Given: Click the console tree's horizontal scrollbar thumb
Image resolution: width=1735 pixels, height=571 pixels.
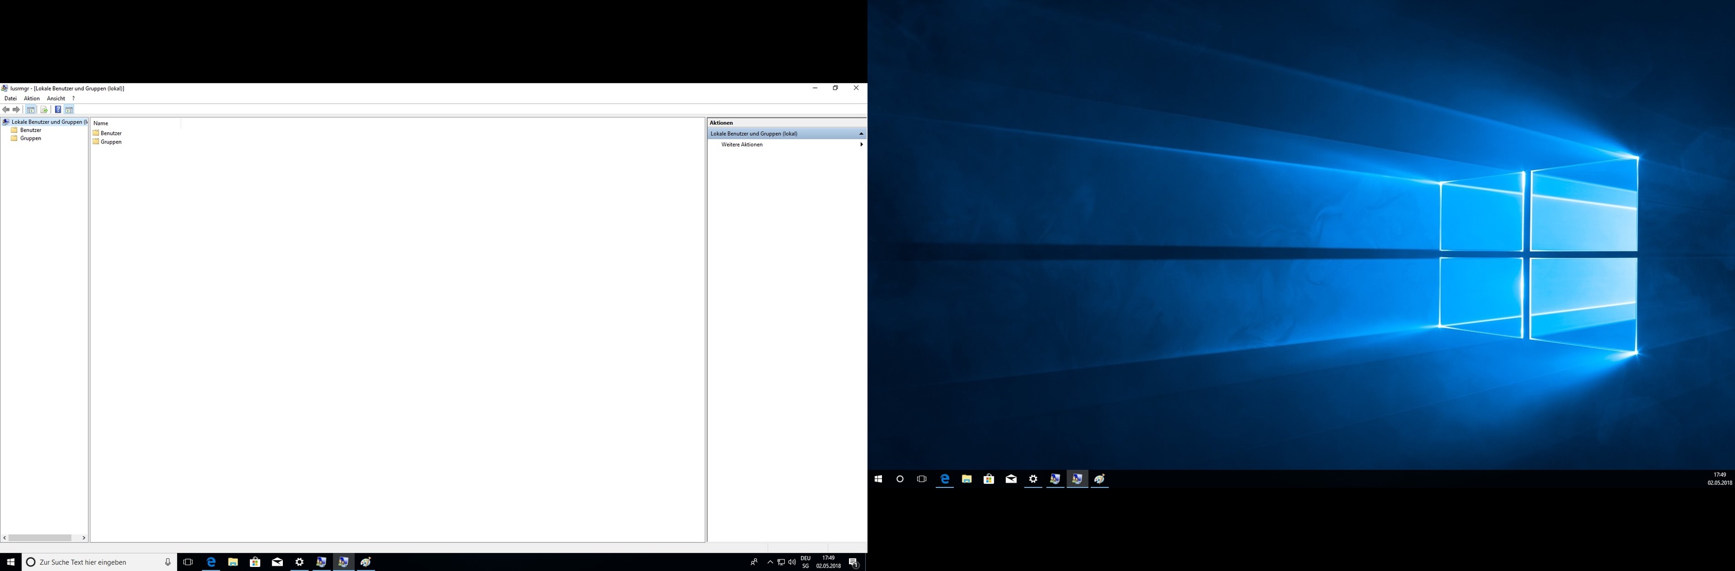Looking at the screenshot, I should (x=40, y=538).
